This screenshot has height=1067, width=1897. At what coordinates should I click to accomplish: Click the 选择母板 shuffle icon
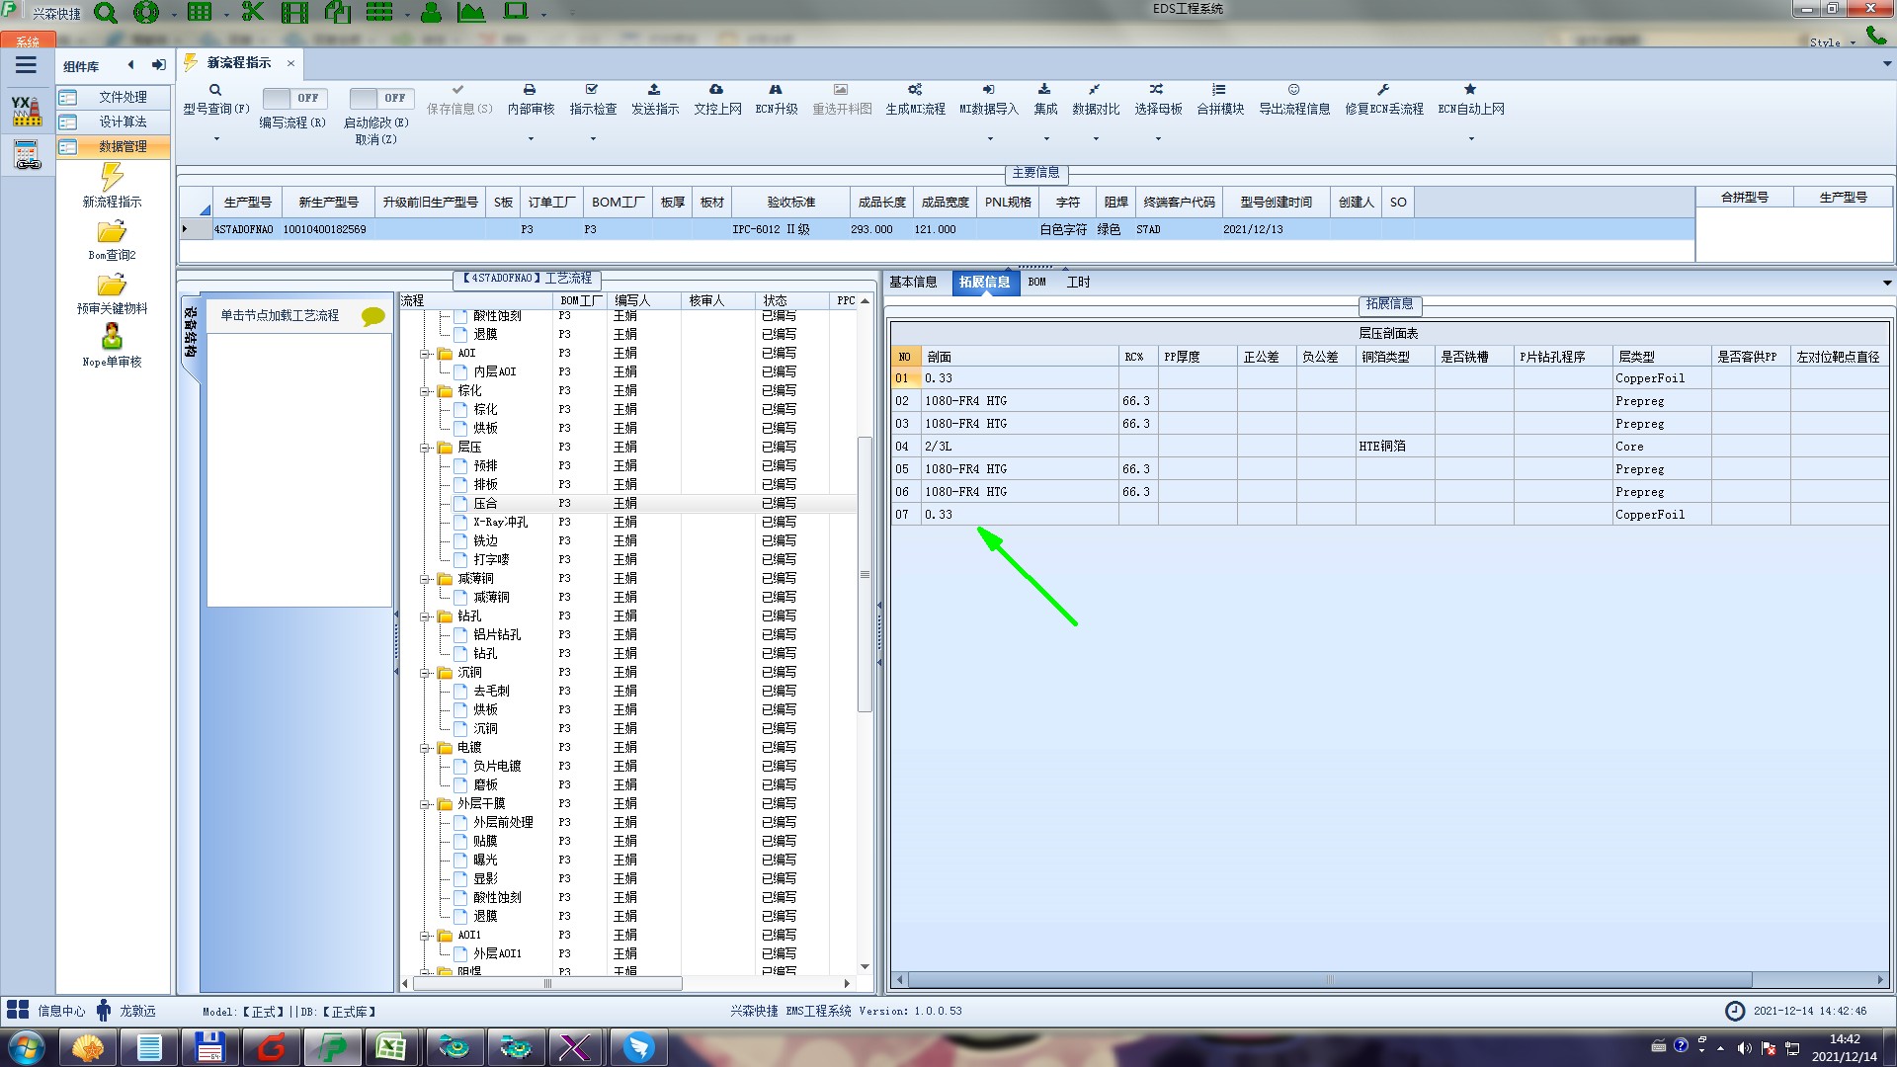pyautogui.click(x=1157, y=89)
